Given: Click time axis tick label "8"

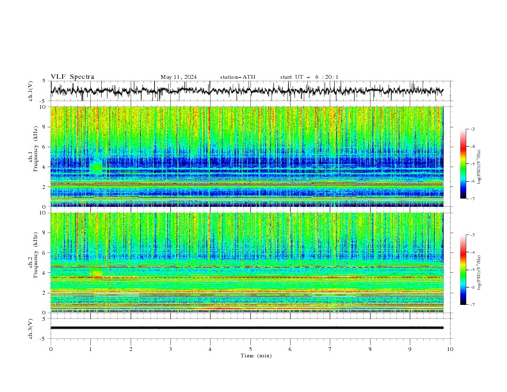Looking at the screenshot, I should (x=370, y=349).
